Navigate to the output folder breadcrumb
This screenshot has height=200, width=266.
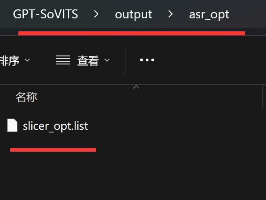(134, 15)
